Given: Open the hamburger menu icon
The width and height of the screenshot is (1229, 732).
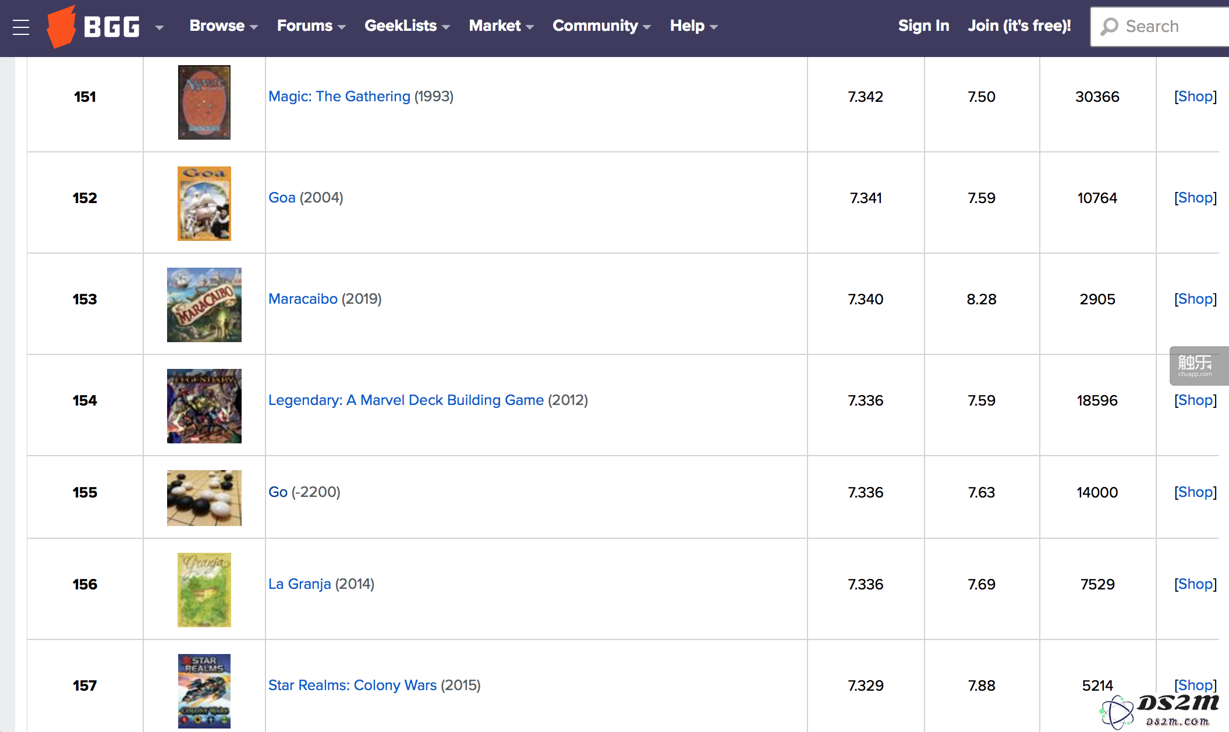Looking at the screenshot, I should tap(21, 27).
